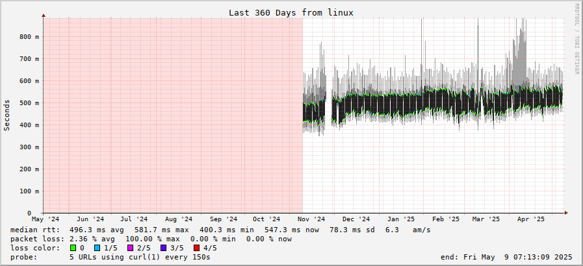The height and width of the screenshot is (266, 583).
Task: Click the "Apr '25" x-axis label
Action: click(531, 219)
